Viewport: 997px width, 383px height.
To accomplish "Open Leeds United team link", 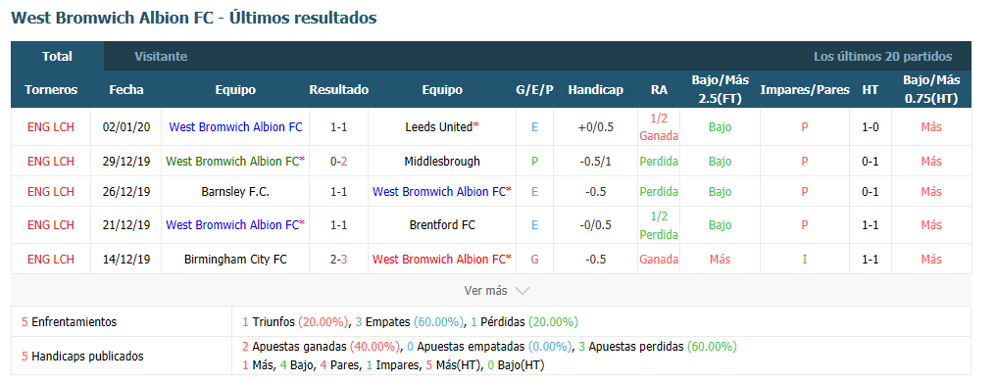I will pyautogui.click(x=440, y=127).
